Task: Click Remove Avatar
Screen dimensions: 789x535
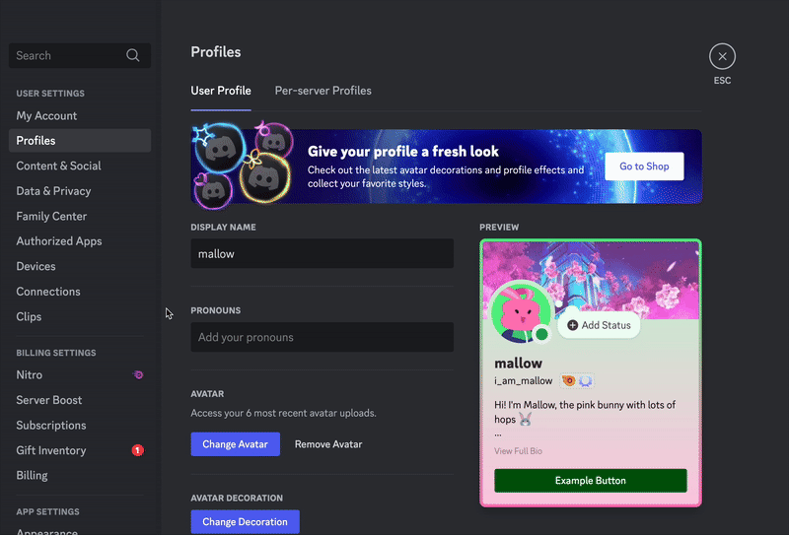Action: [328, 444]
